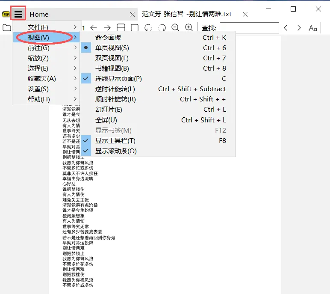Click the fit width layout icon
Screen dimensions: 330x294
(x=121, y=28)
